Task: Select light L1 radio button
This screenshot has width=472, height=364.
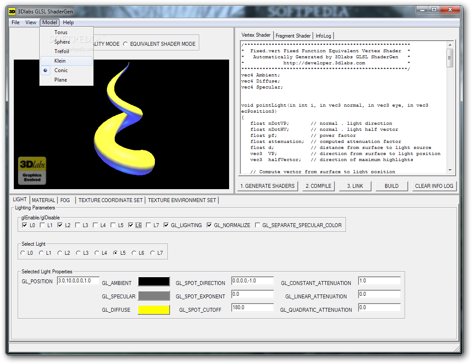Action: 41,253
